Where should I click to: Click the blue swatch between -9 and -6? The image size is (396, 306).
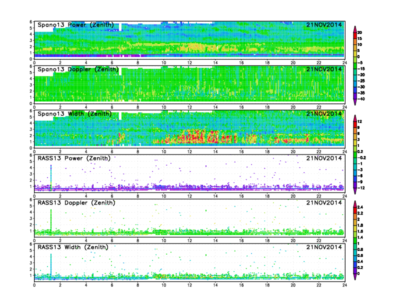[x=355, y=179]
